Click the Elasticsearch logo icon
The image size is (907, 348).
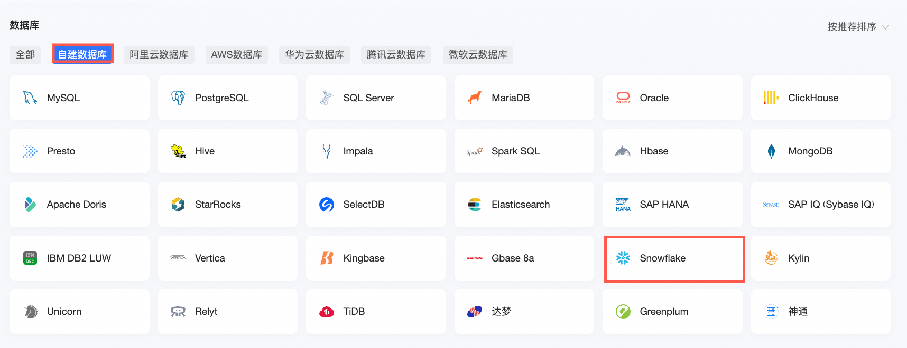(x=475, y=205)
